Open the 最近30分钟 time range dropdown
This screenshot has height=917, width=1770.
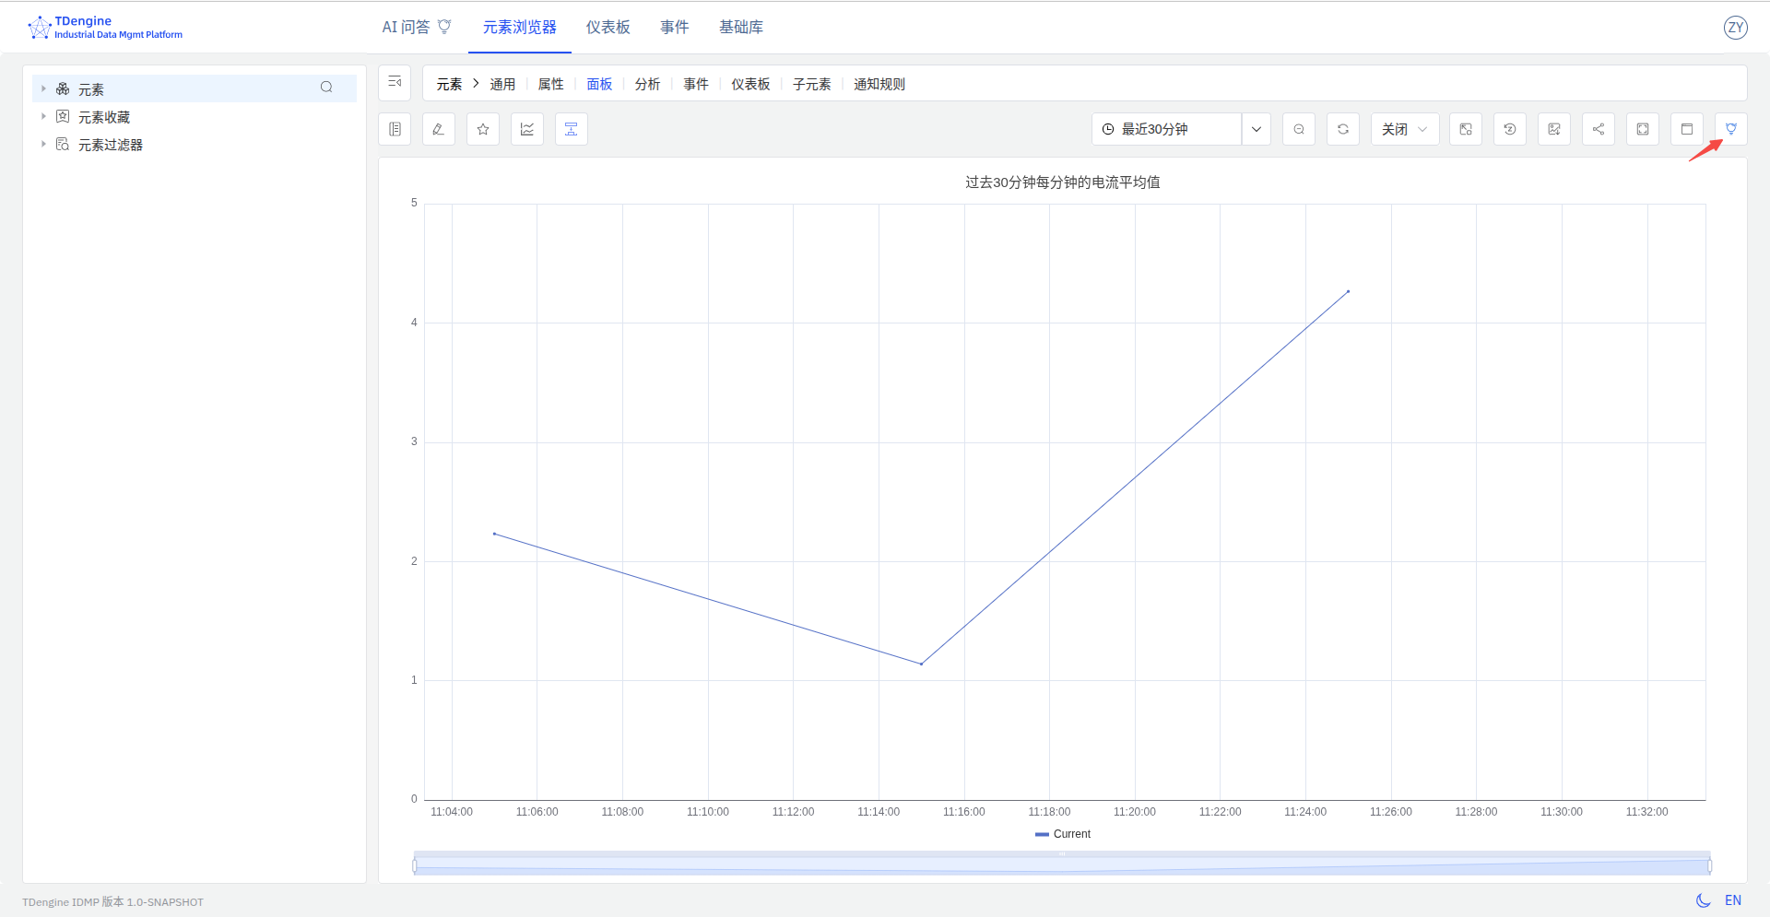point(1256,129)
